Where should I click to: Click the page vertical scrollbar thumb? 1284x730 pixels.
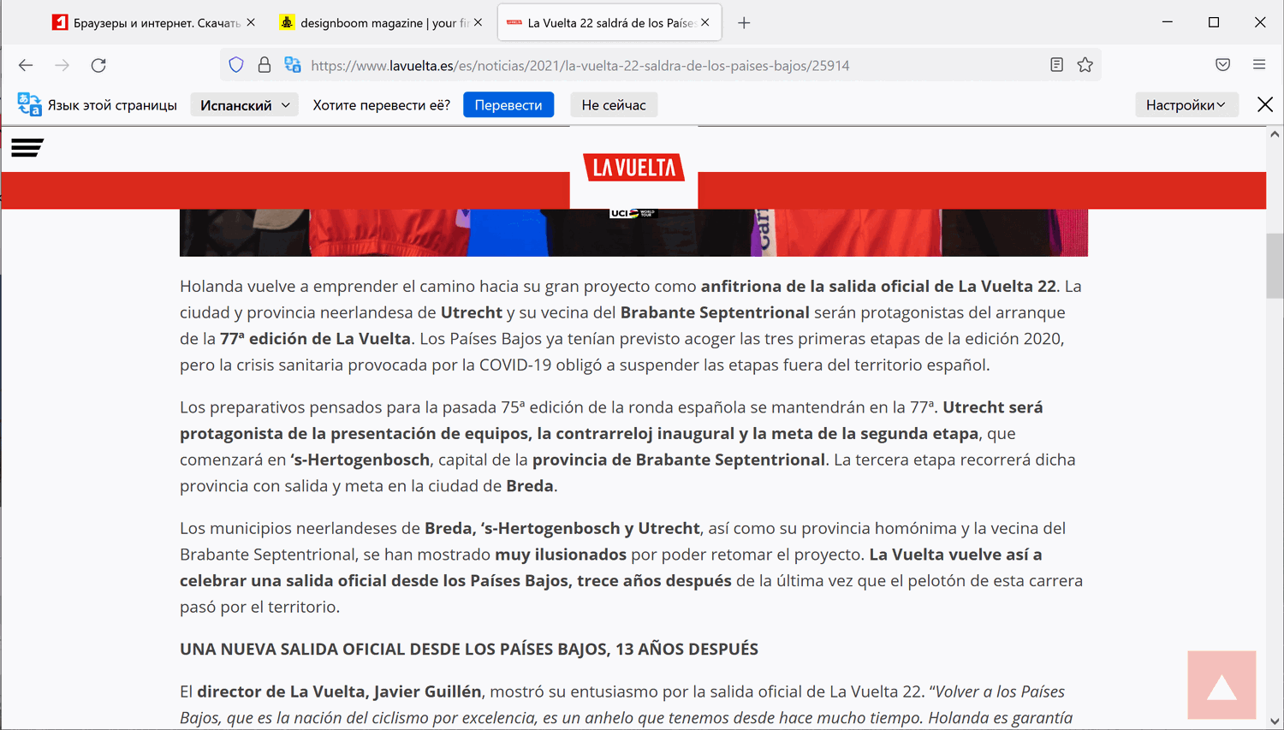[1275, 265]
